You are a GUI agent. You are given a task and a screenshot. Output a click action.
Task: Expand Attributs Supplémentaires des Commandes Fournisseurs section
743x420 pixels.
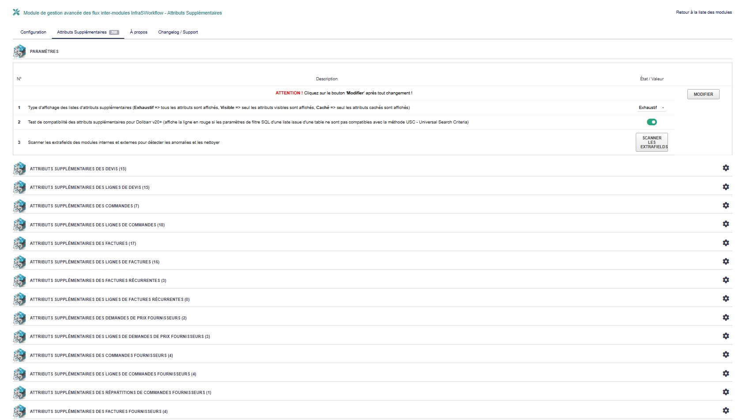pyautogui.click(x=101, y=356)
